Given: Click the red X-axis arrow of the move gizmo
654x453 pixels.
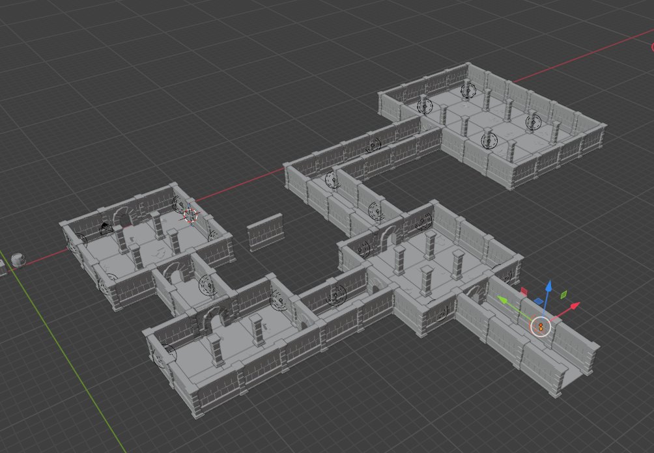Looking at the screenshot, I should point(575,307).
